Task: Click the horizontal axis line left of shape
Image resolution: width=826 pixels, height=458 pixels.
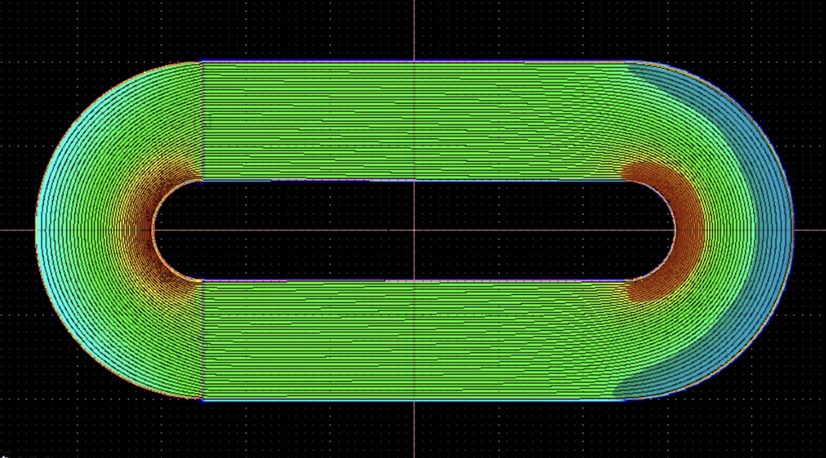Action: coord(17,230)
